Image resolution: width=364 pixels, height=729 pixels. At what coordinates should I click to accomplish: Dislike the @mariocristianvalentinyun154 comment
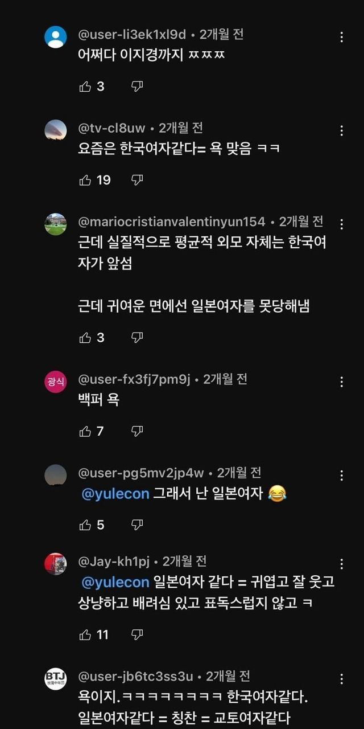(137, 338)
